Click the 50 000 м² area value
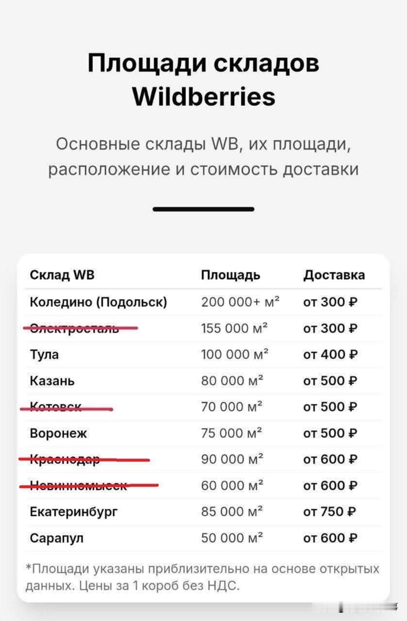407x621 pixels. tap(233, 538)
